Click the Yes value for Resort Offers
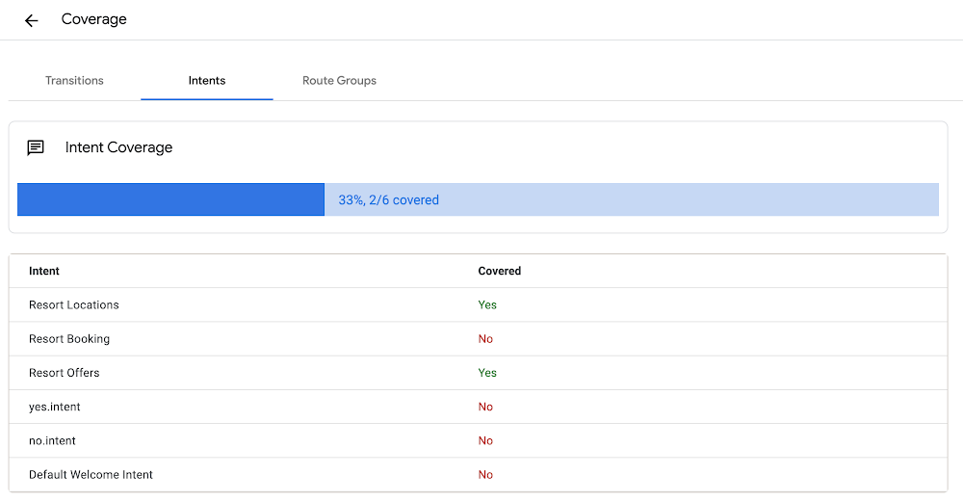 (x=487, y=373)
